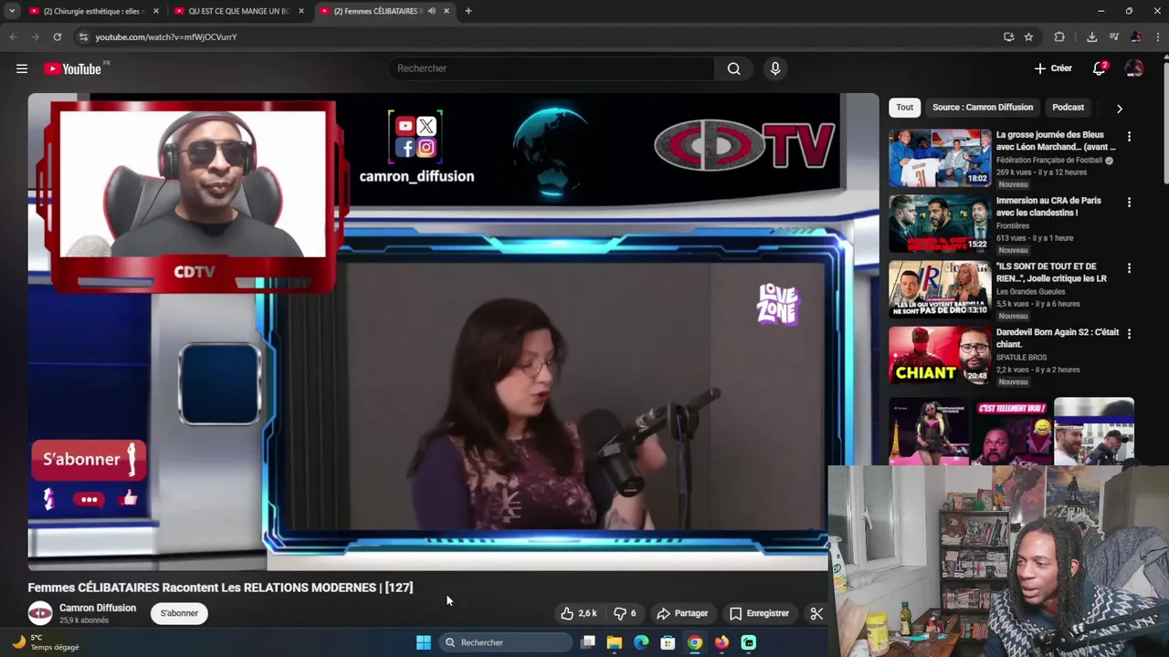Open the Clip scissors button
The width and height of the screenshot is (1169, 657).
tap(816, 613)
